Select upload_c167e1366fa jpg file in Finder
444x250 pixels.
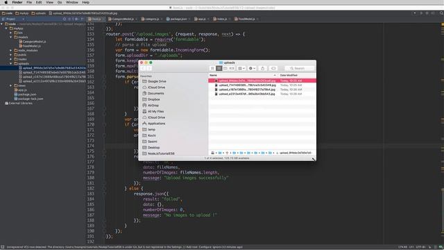click(262, 90)
